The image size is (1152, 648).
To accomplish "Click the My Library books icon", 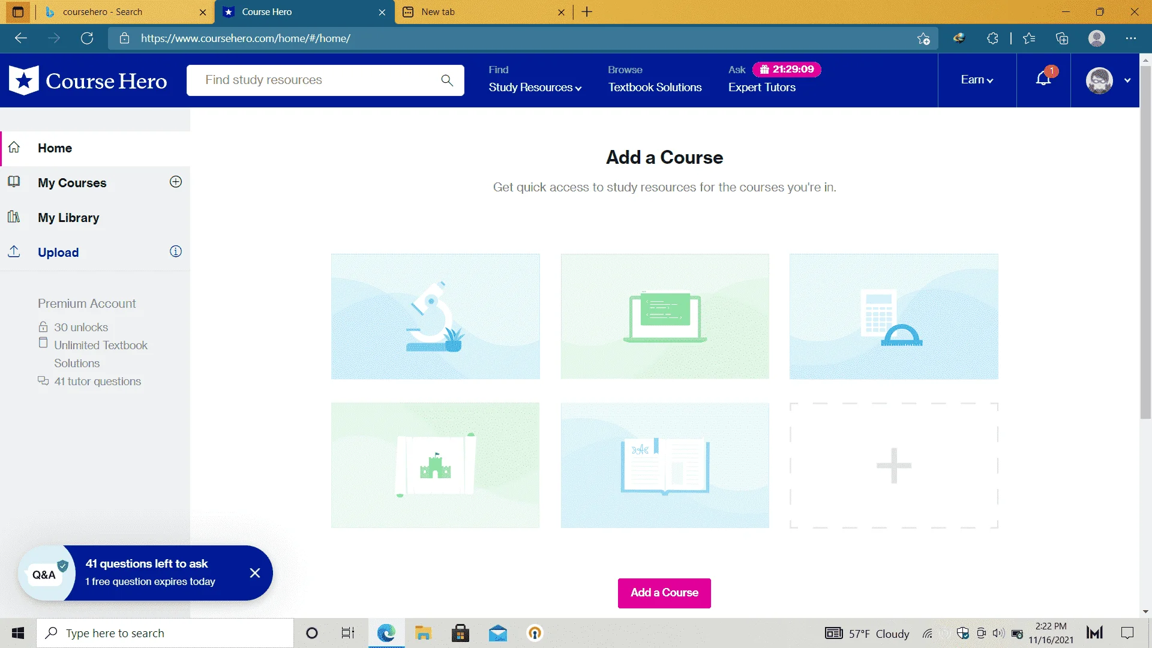I will point(14,217).
